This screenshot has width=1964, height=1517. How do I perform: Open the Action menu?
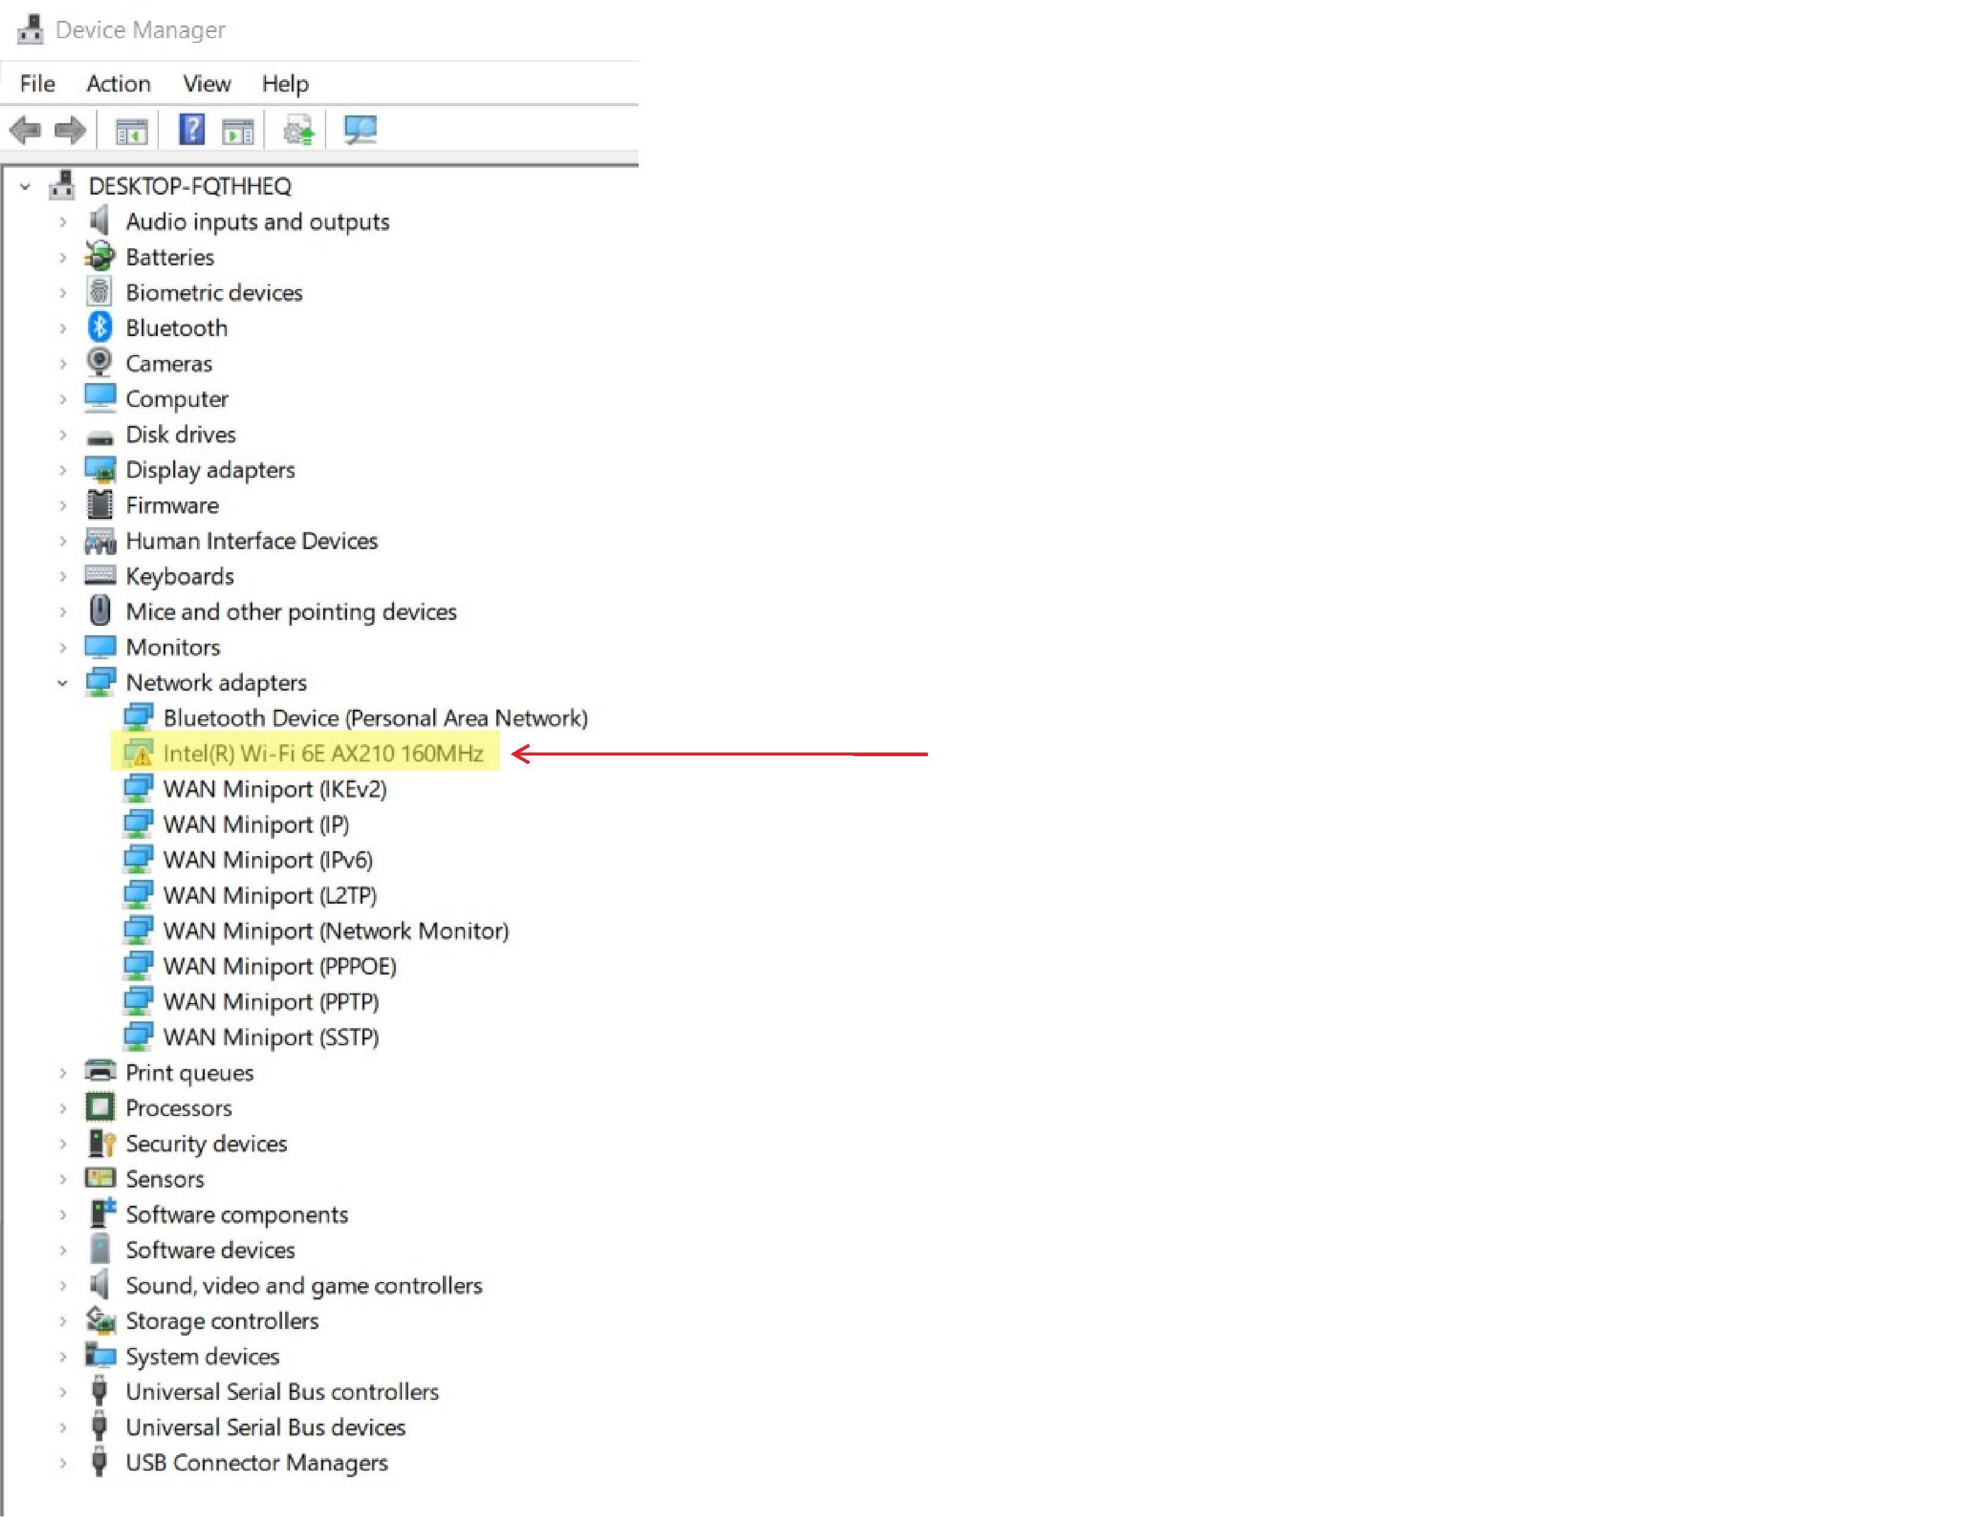tap(118, 83)
